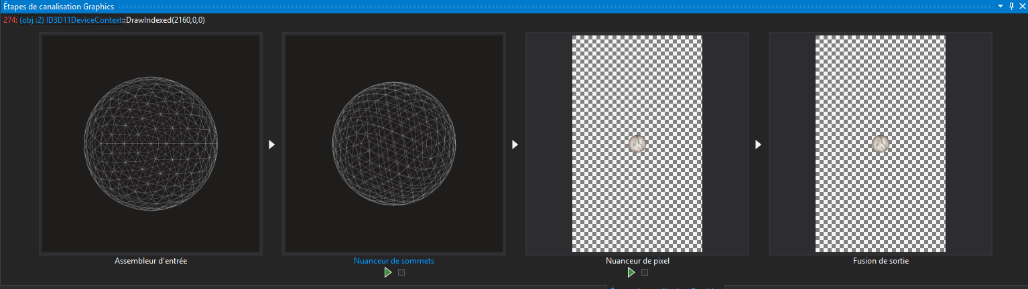The image size is (1028, 289).
Task: Open the Nuanceur de sommets wireframe thumbnail
Action: [394, 144]
